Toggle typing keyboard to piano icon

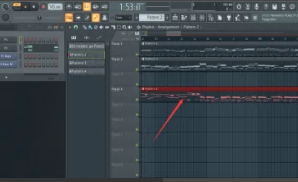point(69,18)
